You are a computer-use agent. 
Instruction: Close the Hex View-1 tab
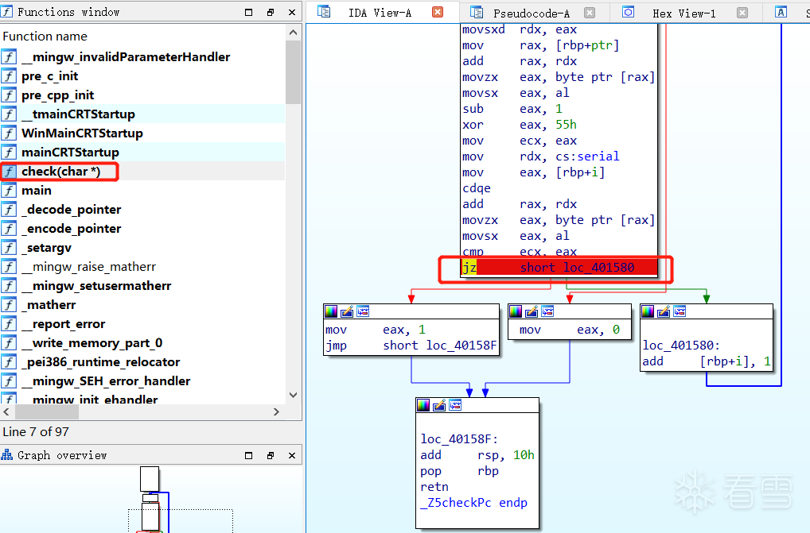[742, 13]
